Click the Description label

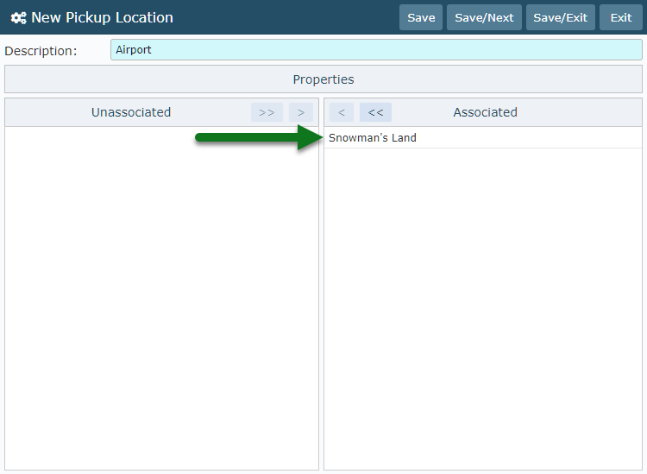41,51
